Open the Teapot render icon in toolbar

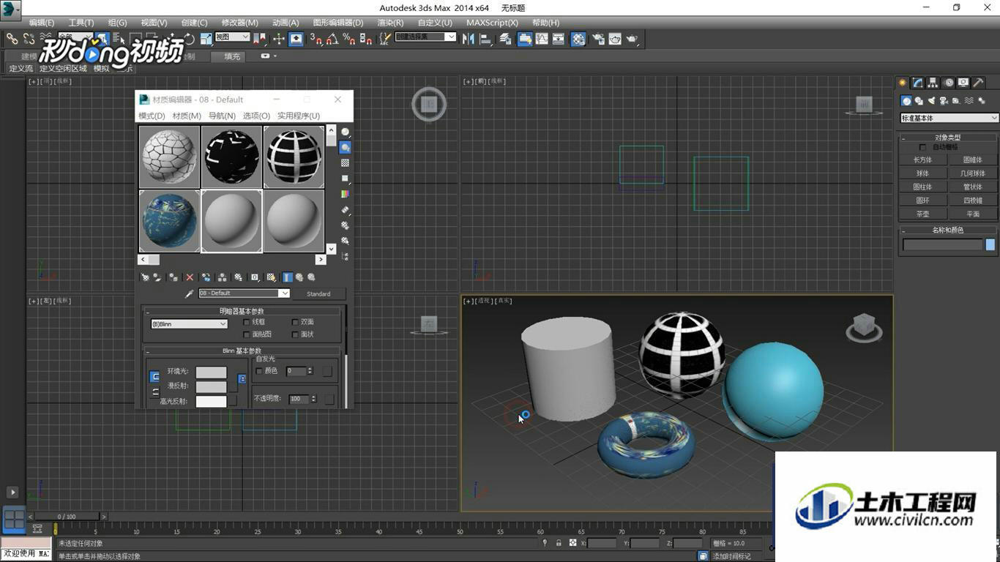pyautogui.click(x=633, y=39)
